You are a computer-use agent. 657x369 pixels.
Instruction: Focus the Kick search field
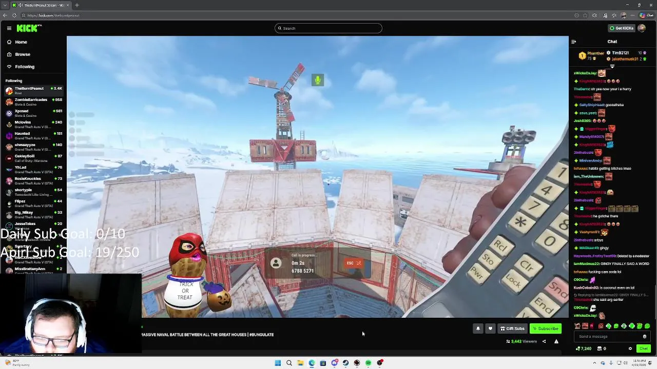pos(328,28)
